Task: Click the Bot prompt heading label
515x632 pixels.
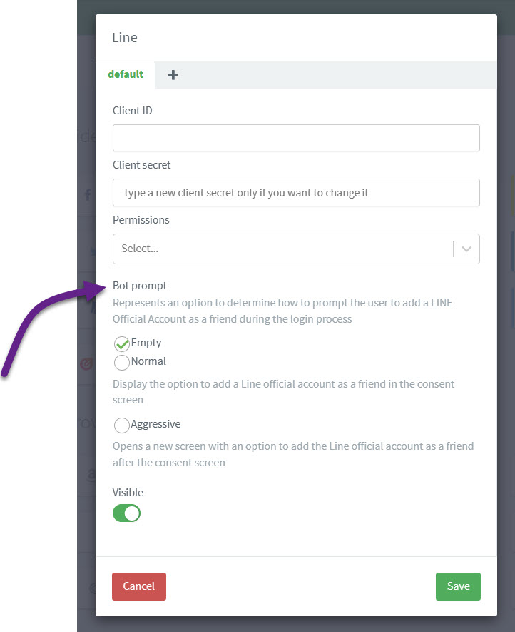Action: (140, 286)
